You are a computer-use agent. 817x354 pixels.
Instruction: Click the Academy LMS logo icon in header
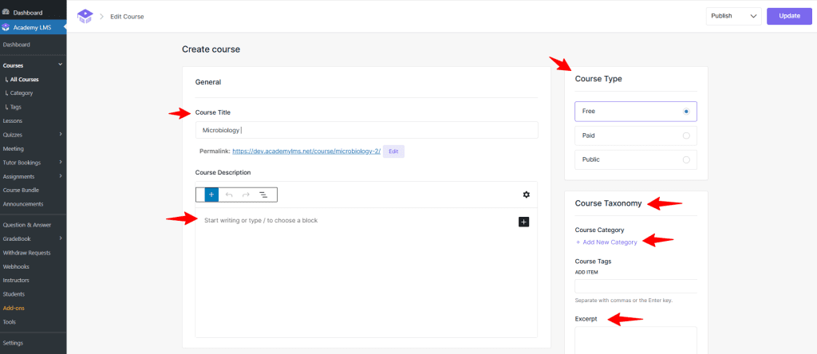[85, 16]
